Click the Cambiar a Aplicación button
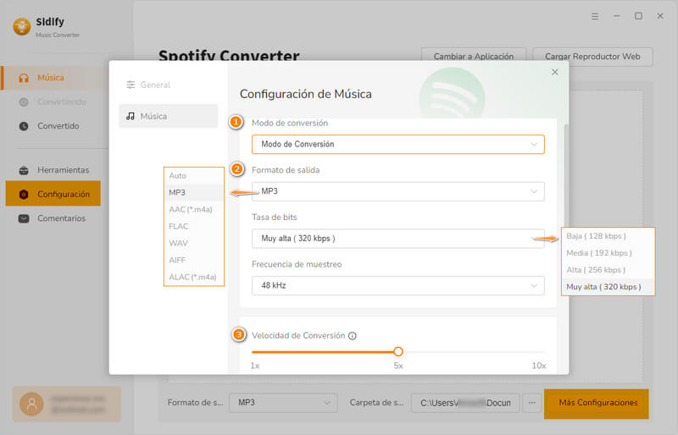Screen dimensions: 678x435 [474, 57]
